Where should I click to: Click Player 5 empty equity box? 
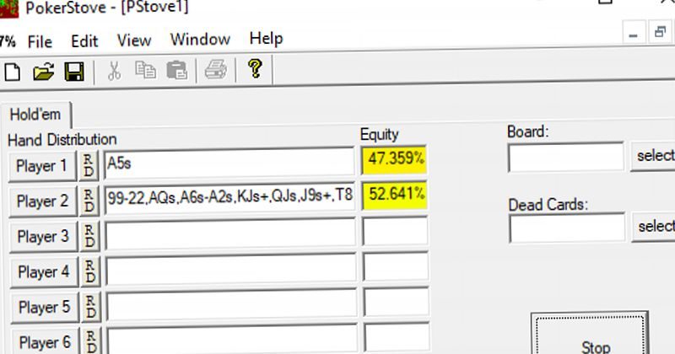397,302
